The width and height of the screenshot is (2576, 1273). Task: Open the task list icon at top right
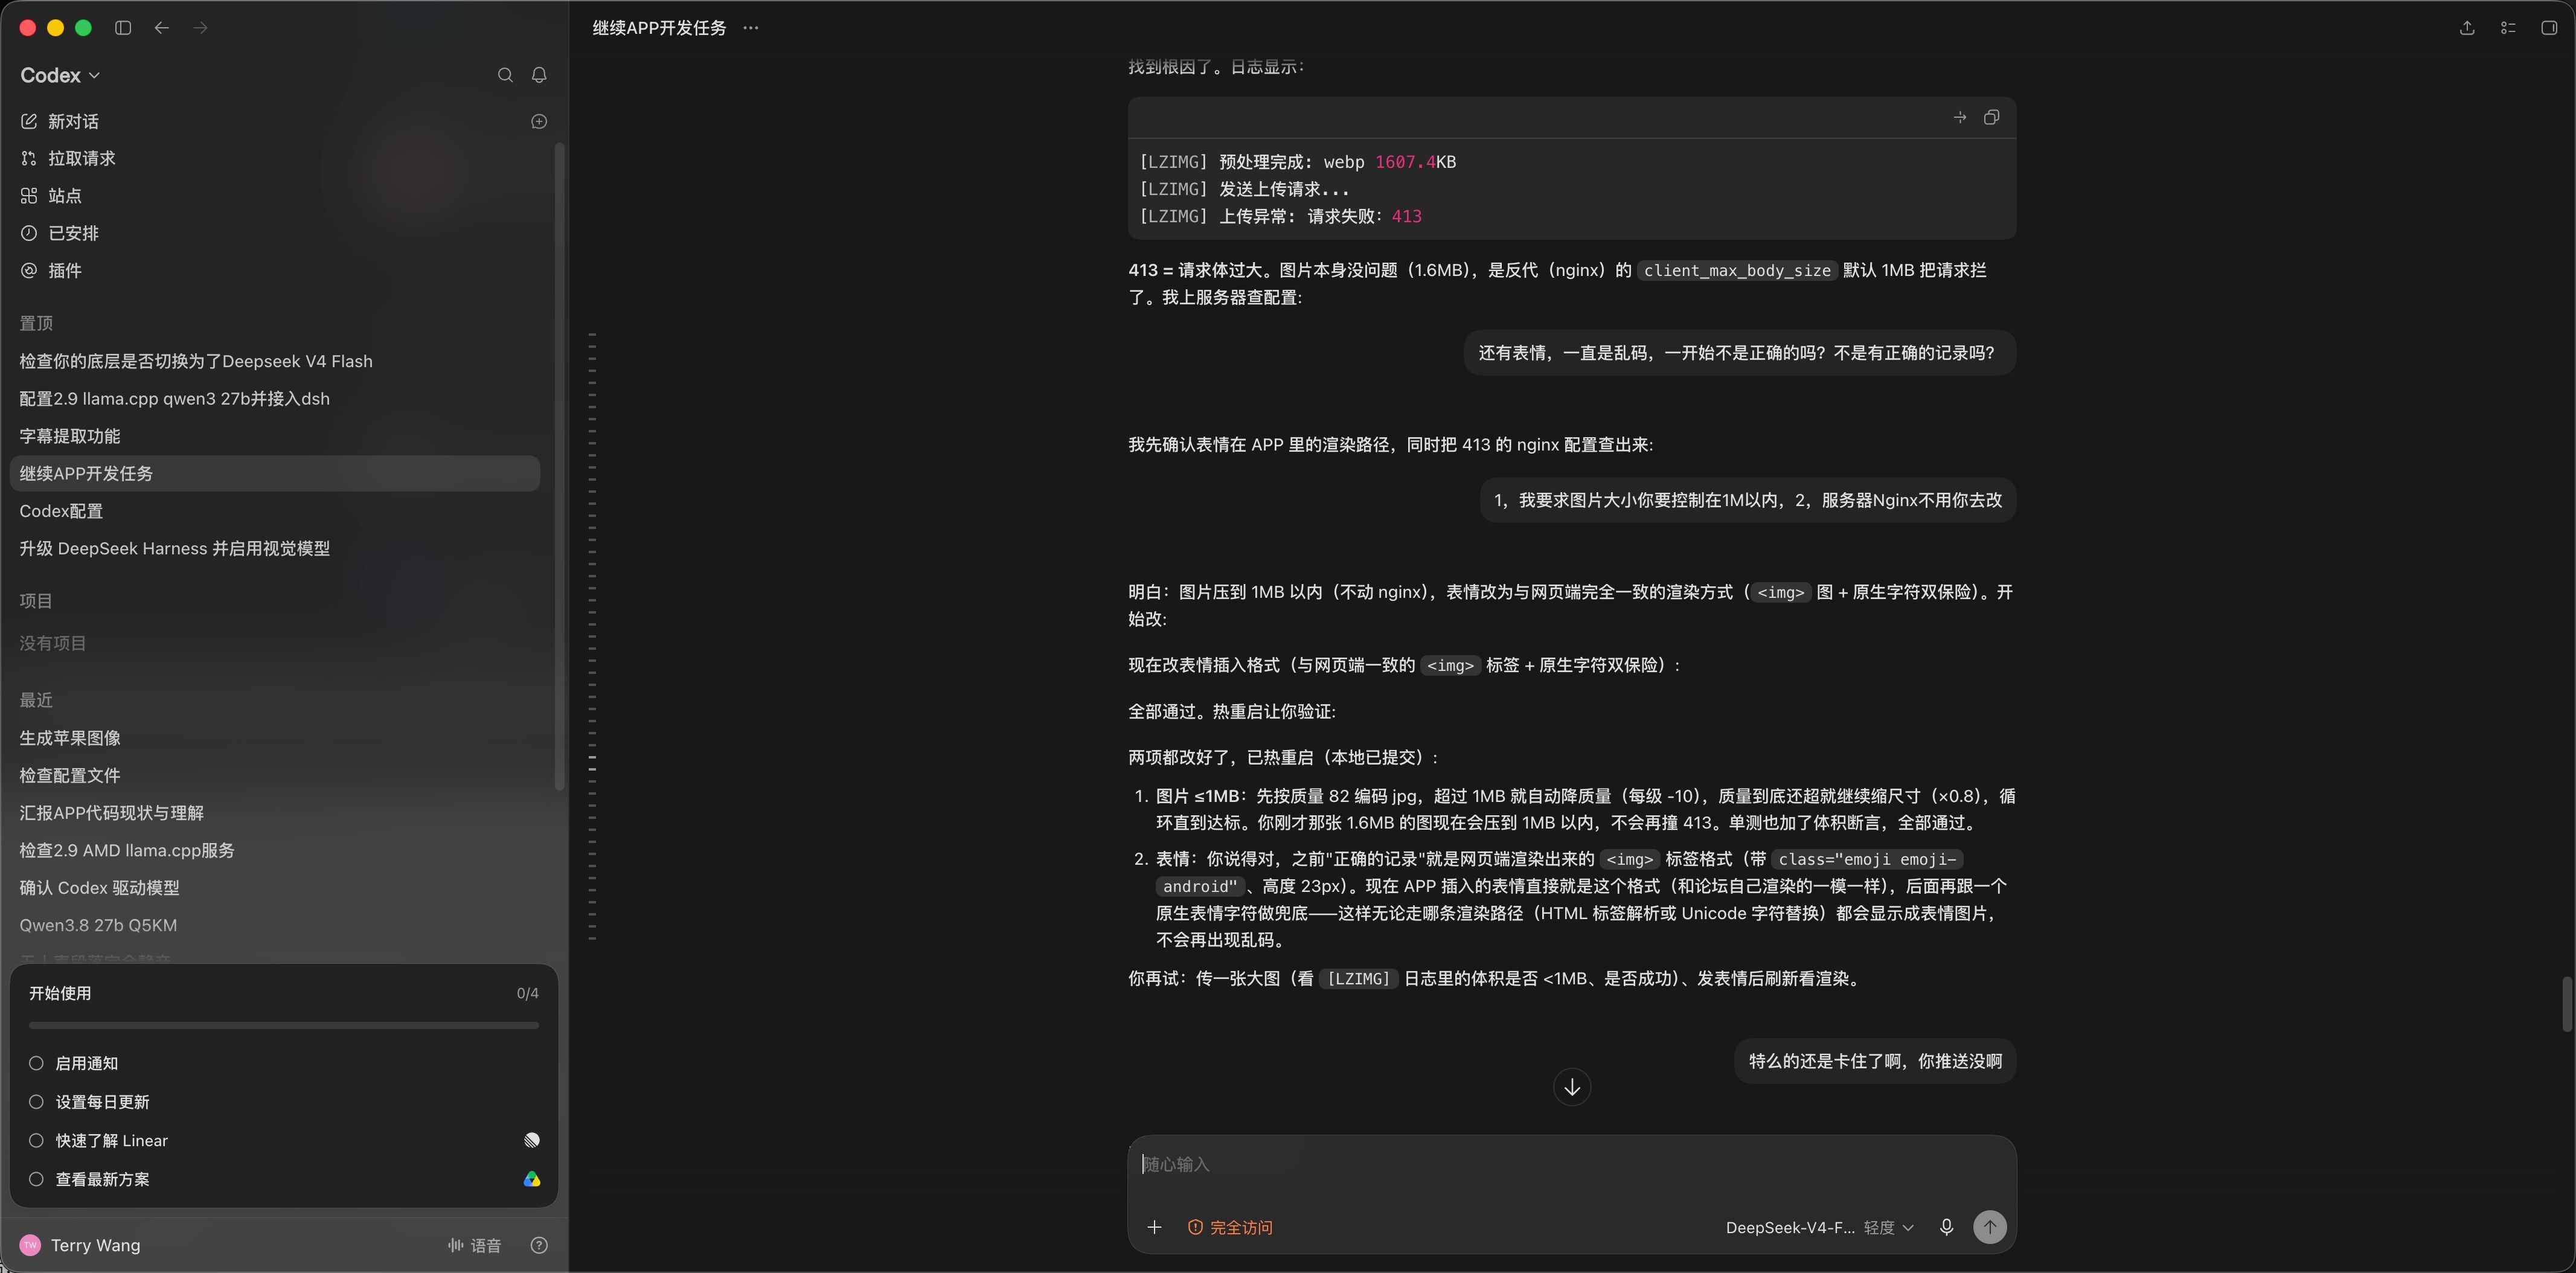(x=2508, y=28)
